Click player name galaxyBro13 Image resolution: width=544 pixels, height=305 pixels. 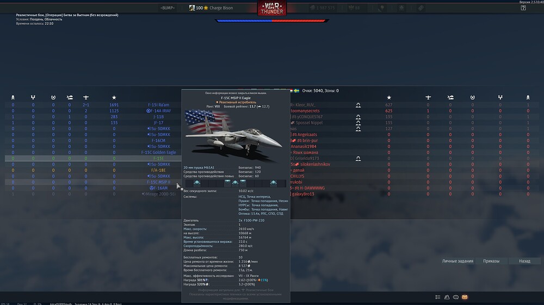click(303, 194)
